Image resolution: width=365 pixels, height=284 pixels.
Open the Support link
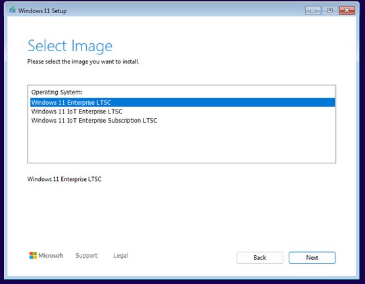click(87, 255)
